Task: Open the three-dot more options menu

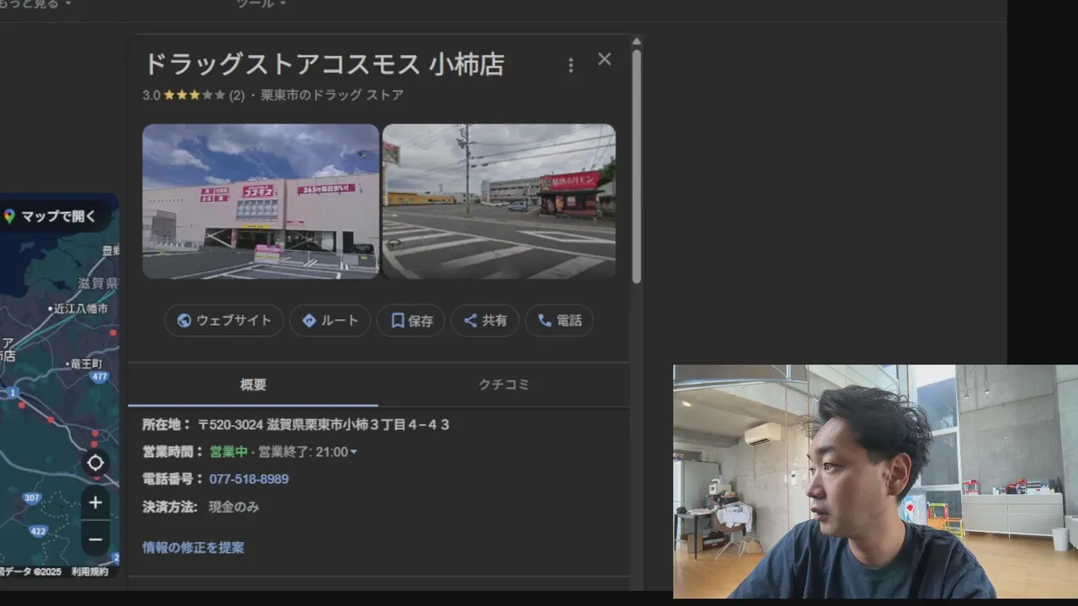Action: click(570, 65)
